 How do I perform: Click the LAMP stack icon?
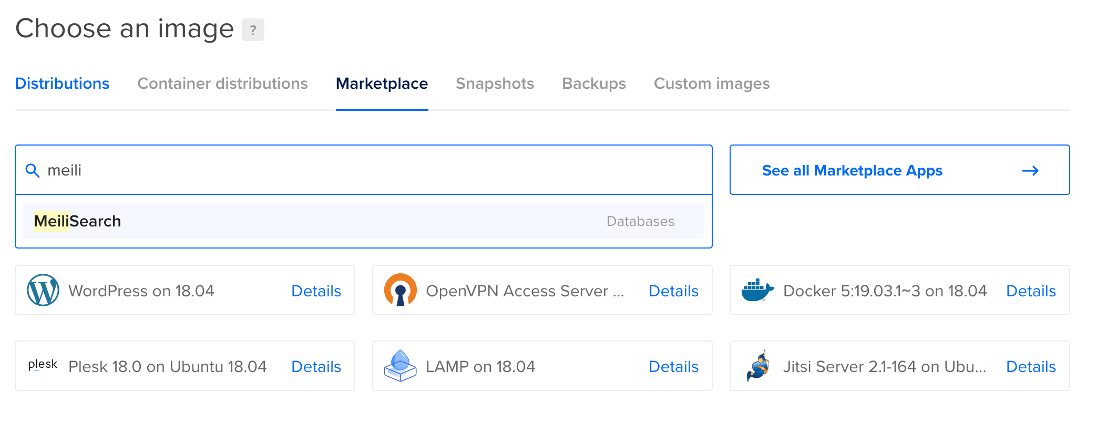[x=400, y=366]
